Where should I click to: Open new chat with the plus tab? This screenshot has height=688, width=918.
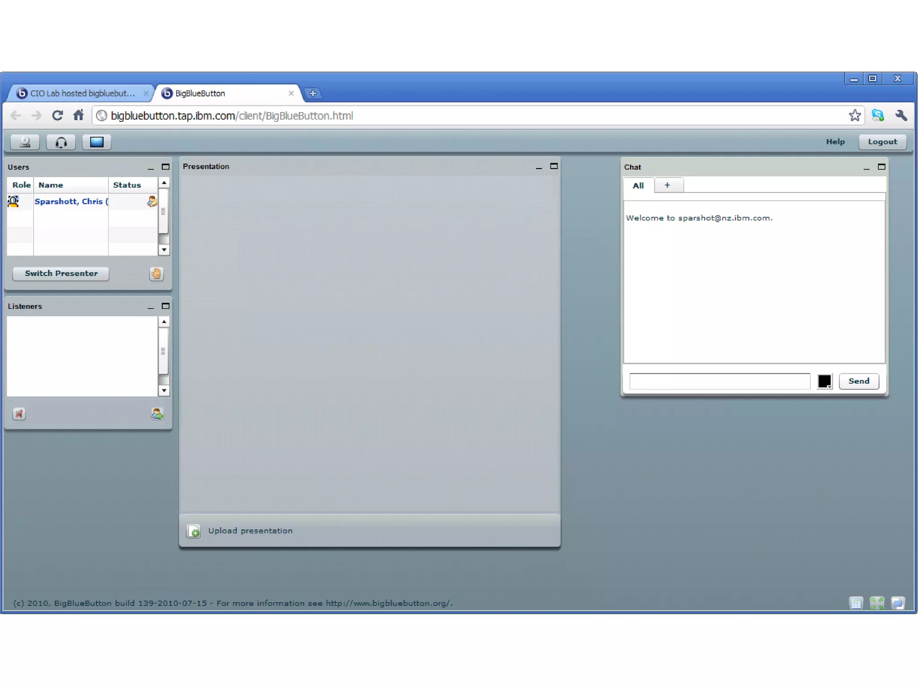[667, 185]
